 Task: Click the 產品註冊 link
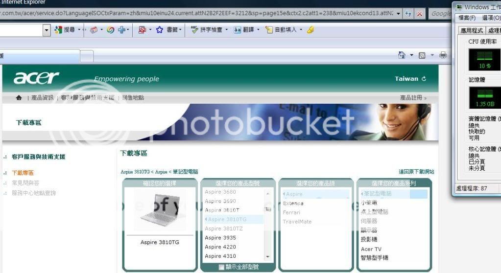(x=411, y=97)
